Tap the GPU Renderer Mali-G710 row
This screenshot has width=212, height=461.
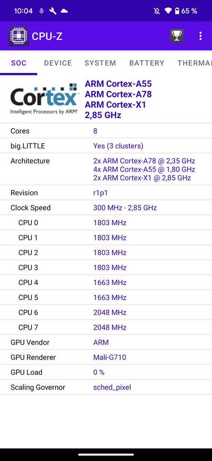106,357
